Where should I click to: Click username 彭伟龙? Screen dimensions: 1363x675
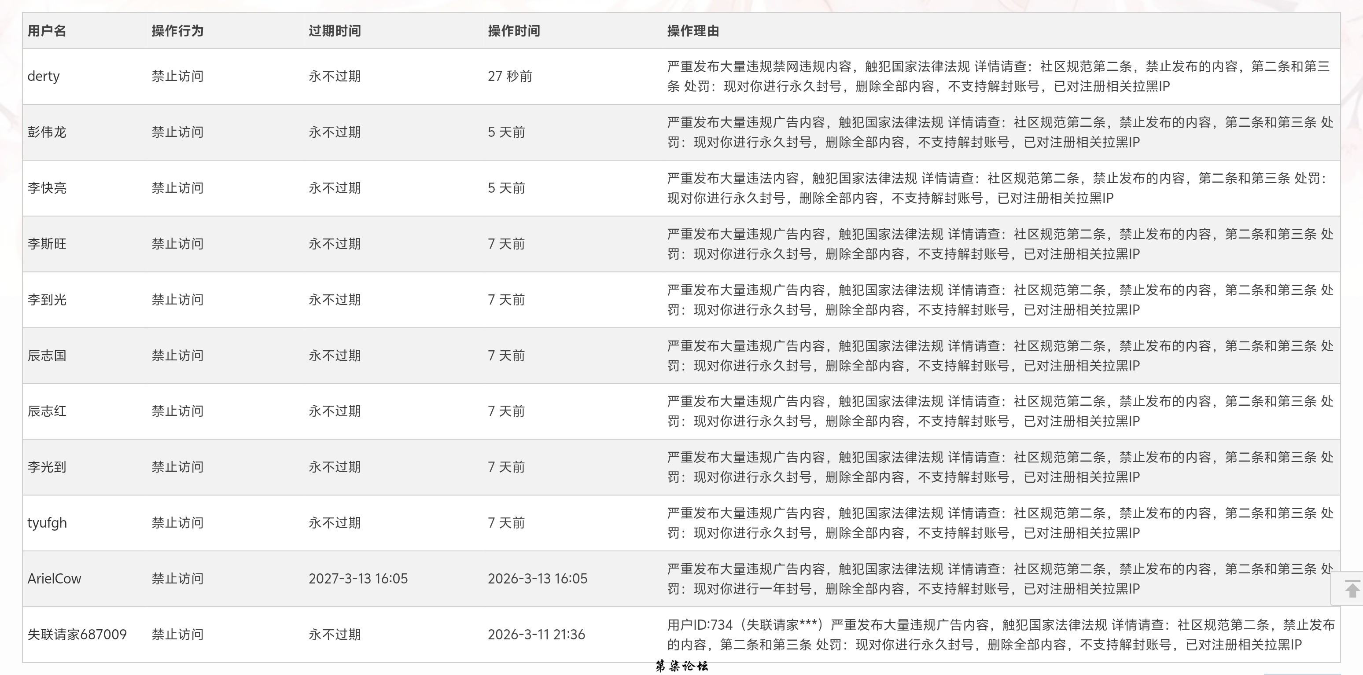click(x=47, y=132)
